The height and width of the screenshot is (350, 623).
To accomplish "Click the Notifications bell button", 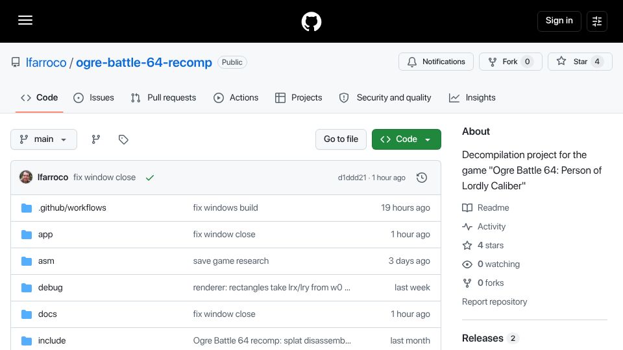I will [436, 62].
